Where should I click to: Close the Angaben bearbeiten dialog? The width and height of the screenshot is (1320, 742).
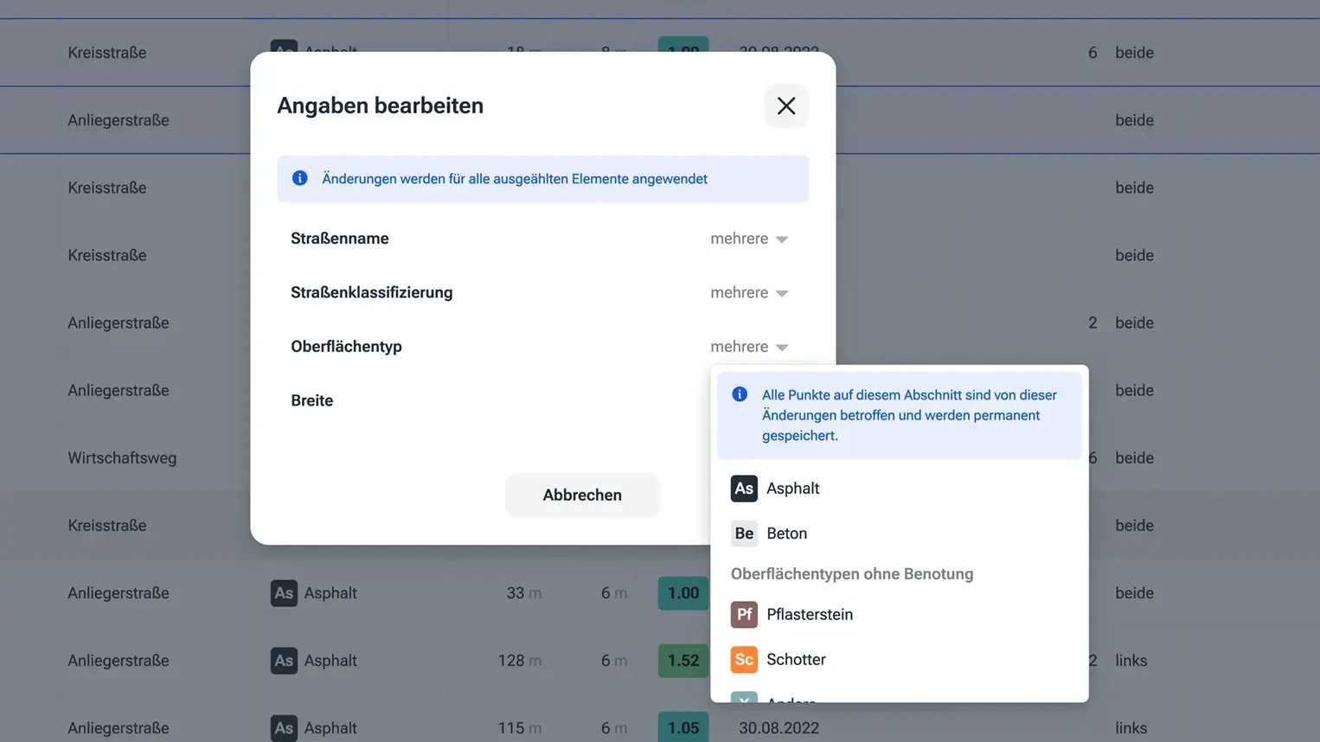[786, 106]
